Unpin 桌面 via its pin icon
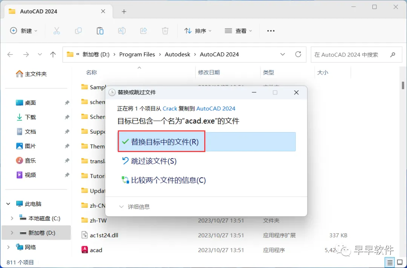407x268 pixels. pos(67,103)
